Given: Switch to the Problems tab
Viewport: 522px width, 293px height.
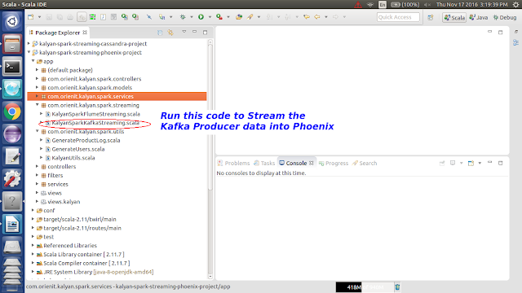Looking at the screenshot, I should 233,163.
